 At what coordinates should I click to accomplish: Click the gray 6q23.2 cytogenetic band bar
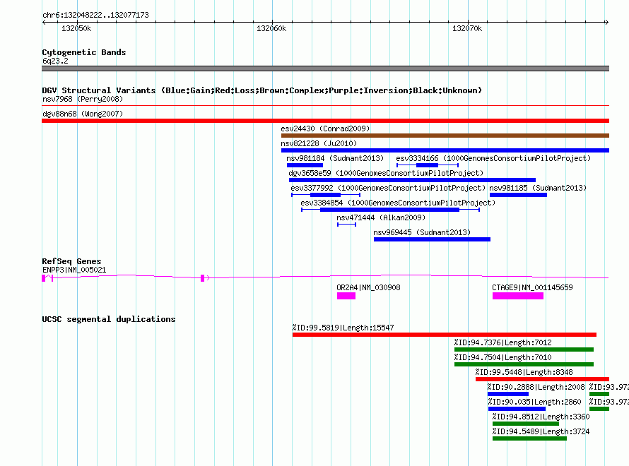(325, 68)
